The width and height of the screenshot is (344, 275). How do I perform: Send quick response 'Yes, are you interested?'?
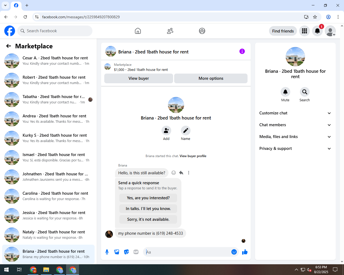148,198
